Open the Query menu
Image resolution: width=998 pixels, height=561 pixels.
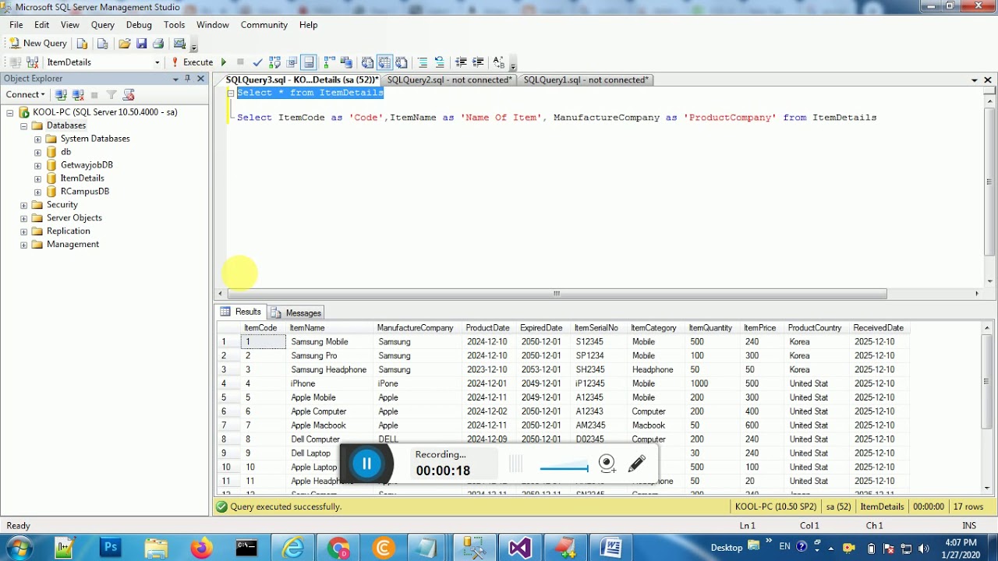tap(103, 25)
